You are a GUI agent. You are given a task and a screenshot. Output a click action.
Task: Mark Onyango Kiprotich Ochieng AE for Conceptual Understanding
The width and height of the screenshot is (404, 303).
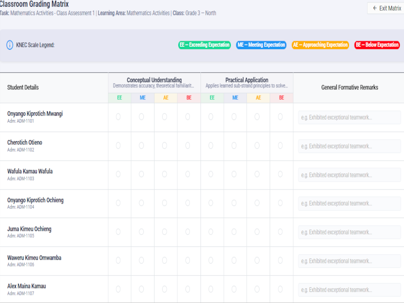point(165,203)
